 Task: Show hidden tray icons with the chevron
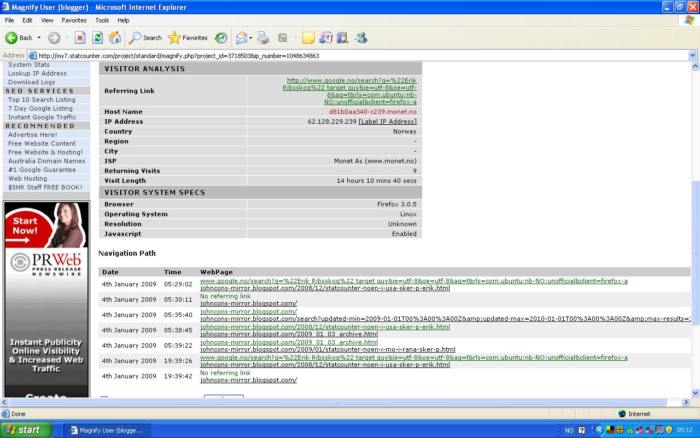tap(599, 430)
